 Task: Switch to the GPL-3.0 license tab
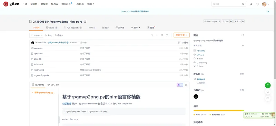click(53, 85)
